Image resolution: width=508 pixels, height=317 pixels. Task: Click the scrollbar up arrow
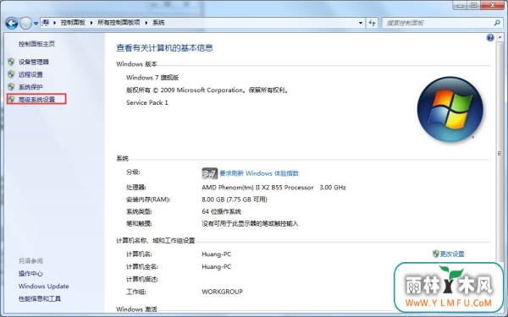coord(500,37)
